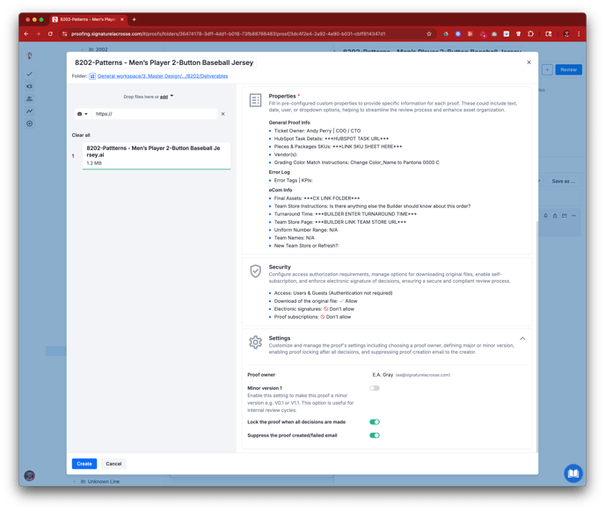Click the https:// URL input field
Image resolution: width=605 pixels, height=511 pixels.
click(x=154, y=114)
